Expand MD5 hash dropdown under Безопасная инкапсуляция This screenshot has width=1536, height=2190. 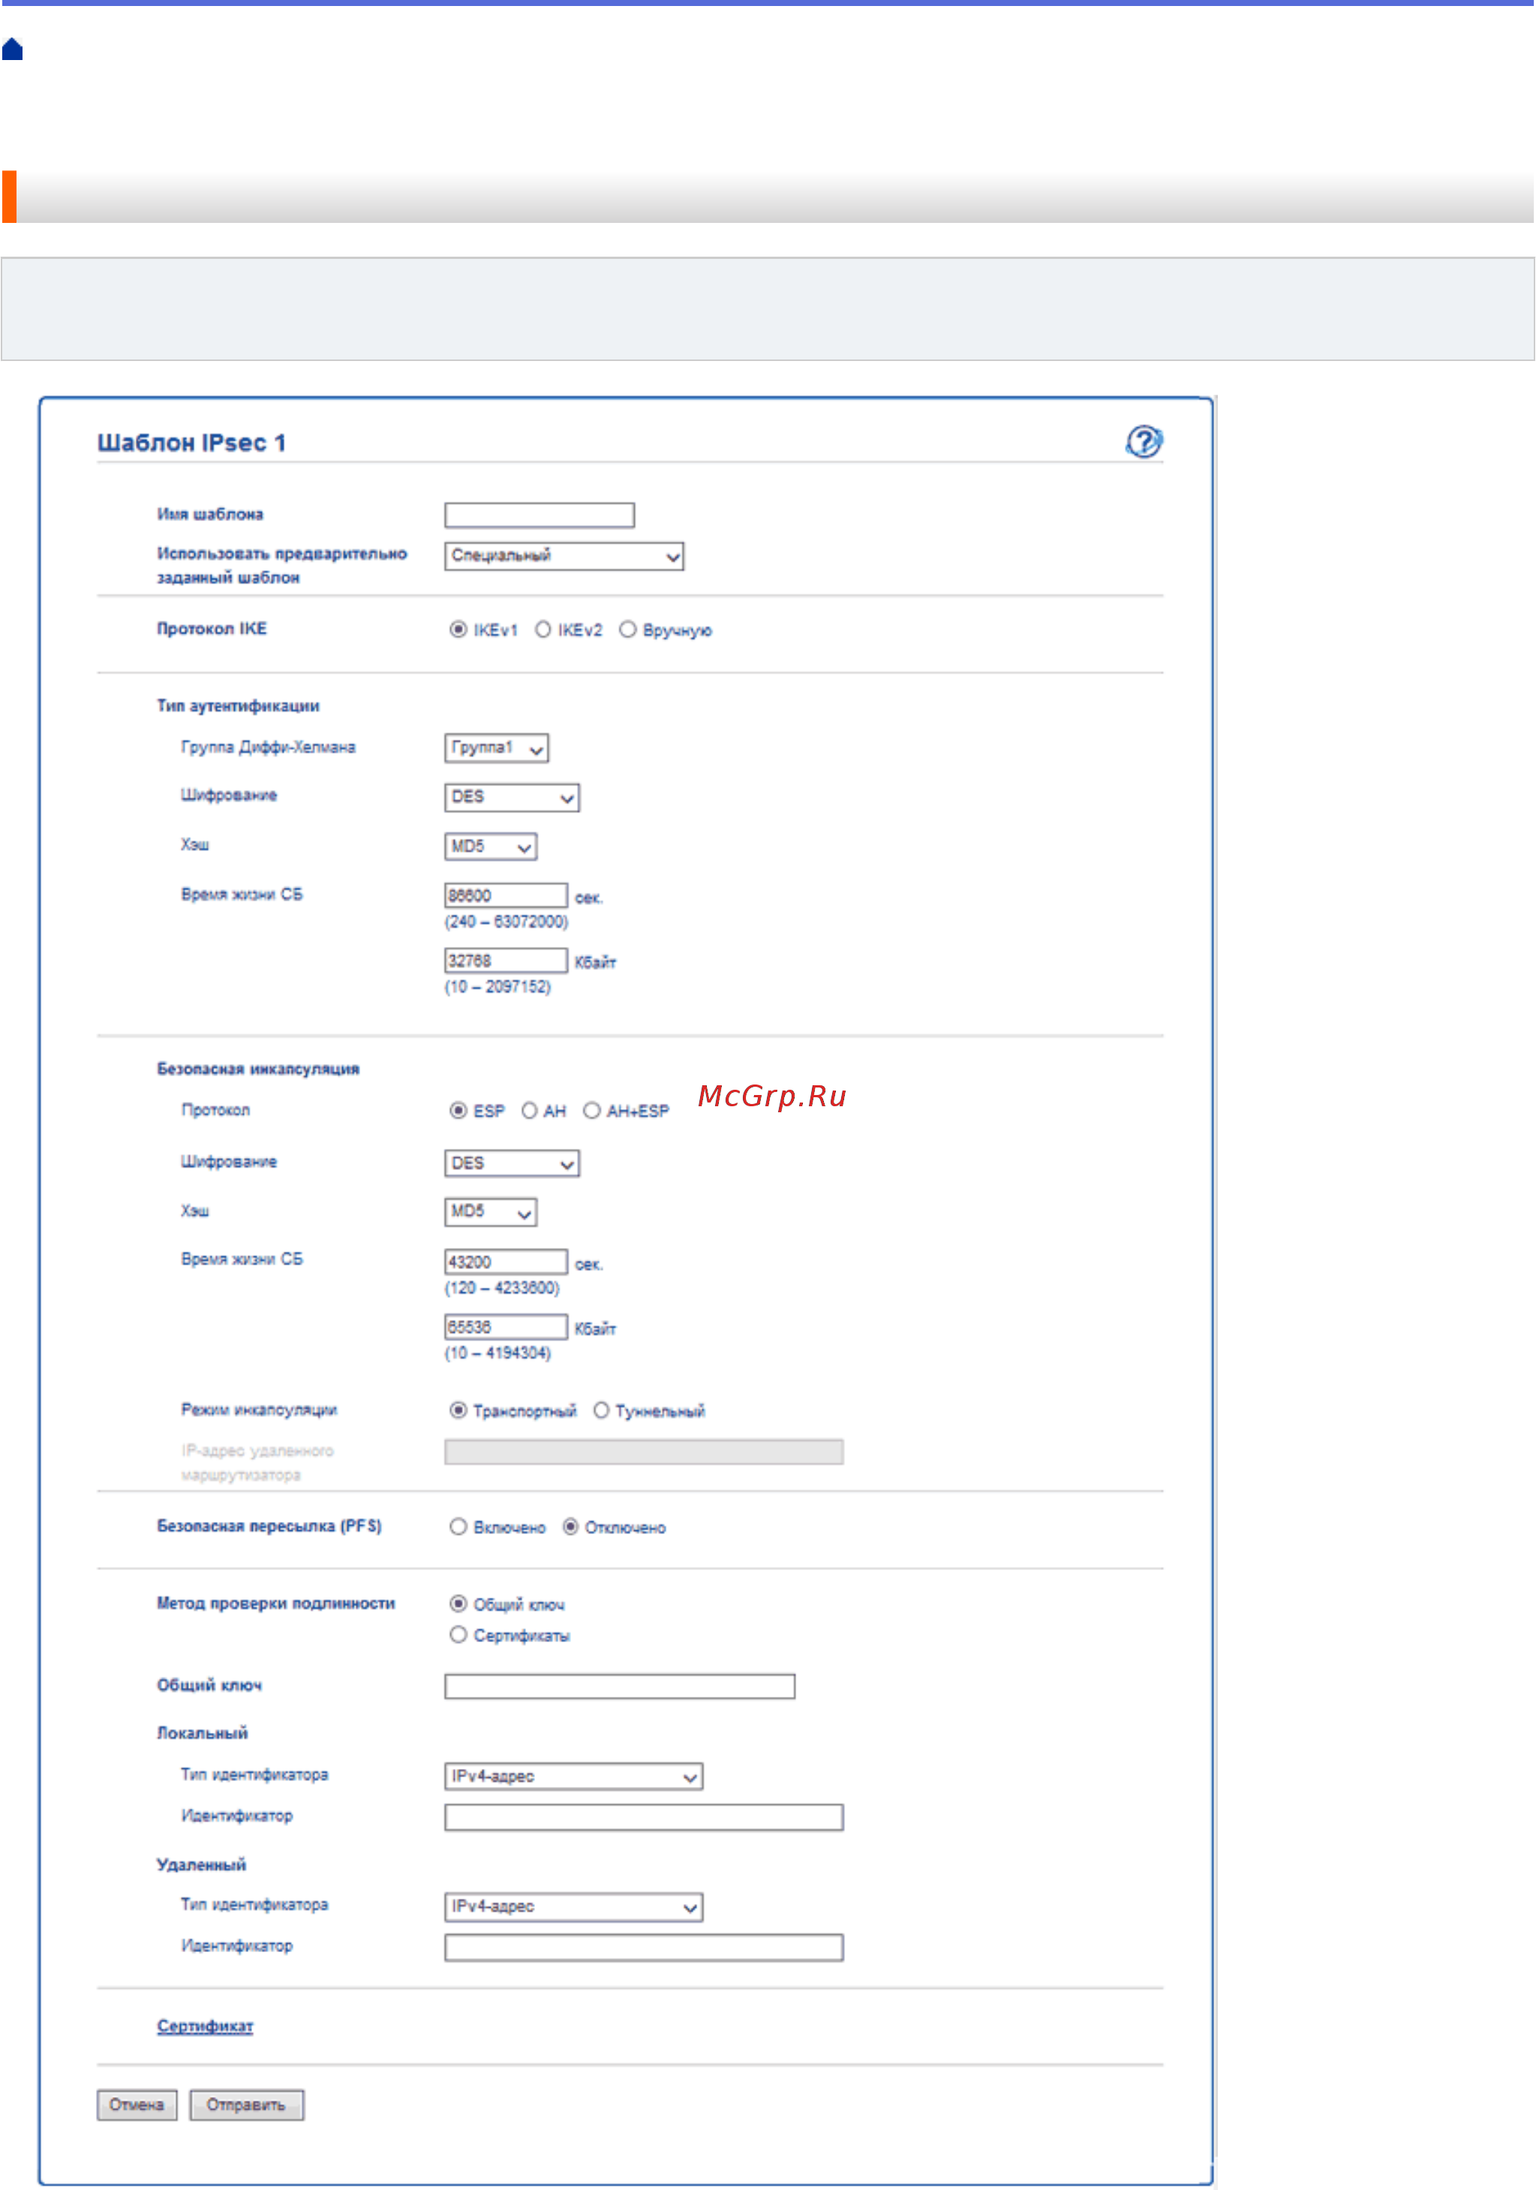click(490, 1212)
